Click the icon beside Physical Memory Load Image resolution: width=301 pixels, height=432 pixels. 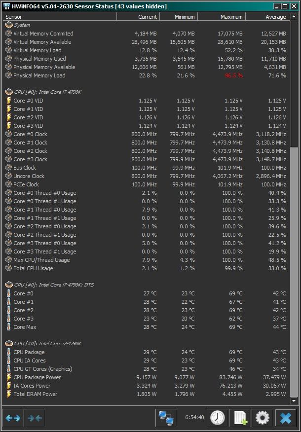9,75
